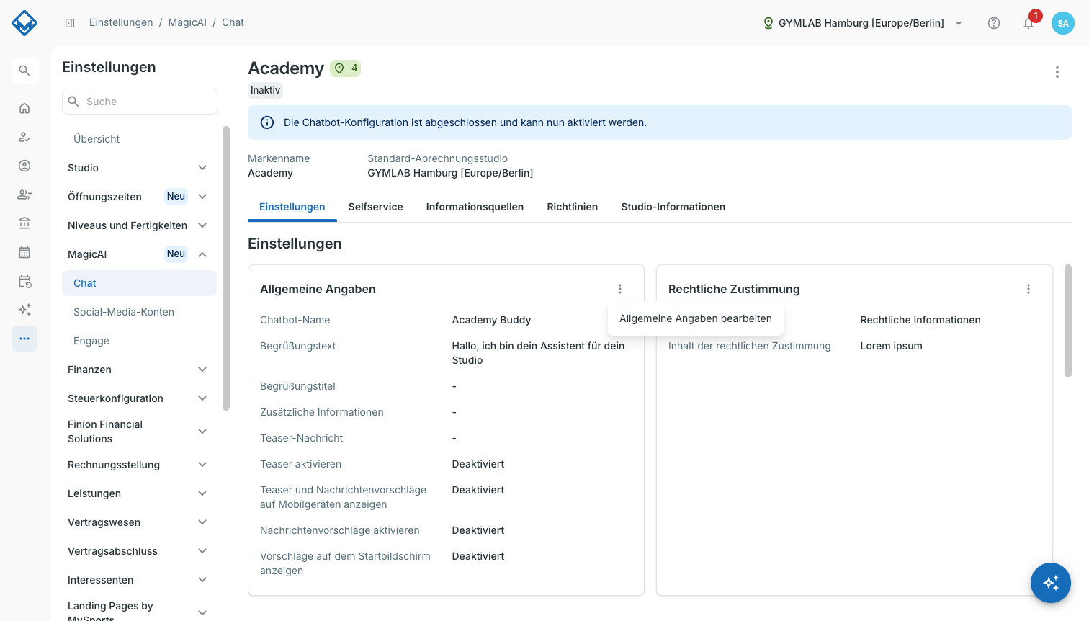Click the Suche settings search field
The width and height of the screenshot is (1089, 621).
pos(140,102)
